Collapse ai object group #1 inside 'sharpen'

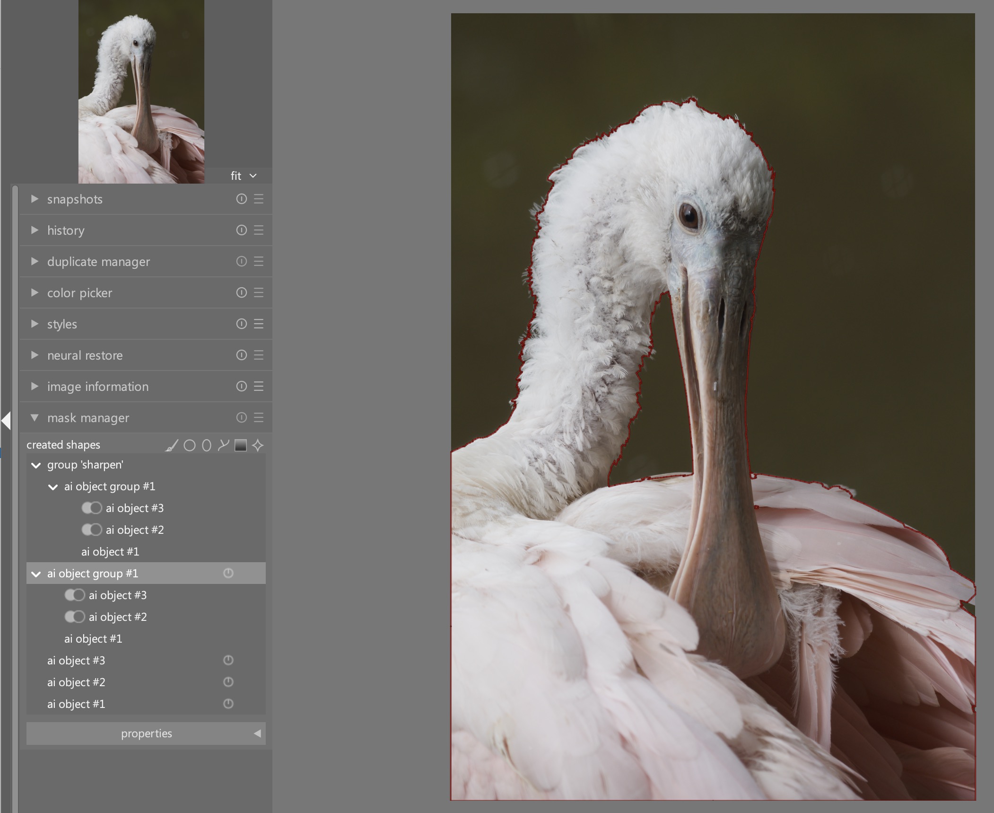(53, 487)
